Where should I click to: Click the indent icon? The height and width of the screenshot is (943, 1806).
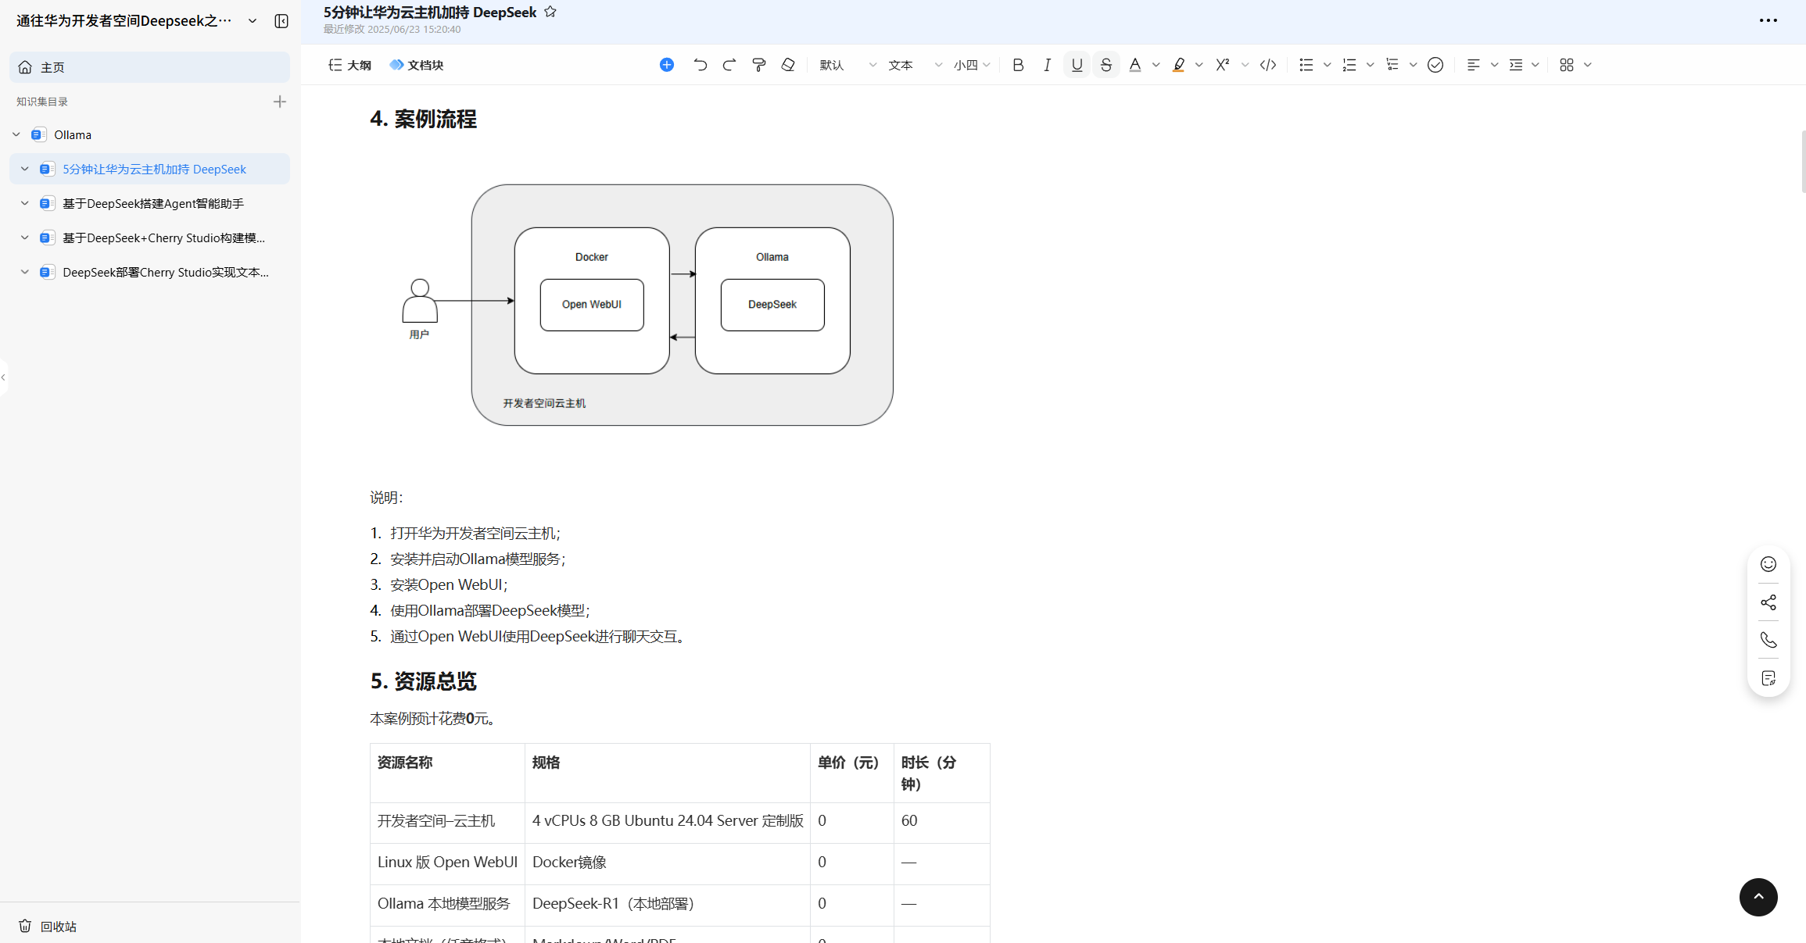coord(1516,65)
